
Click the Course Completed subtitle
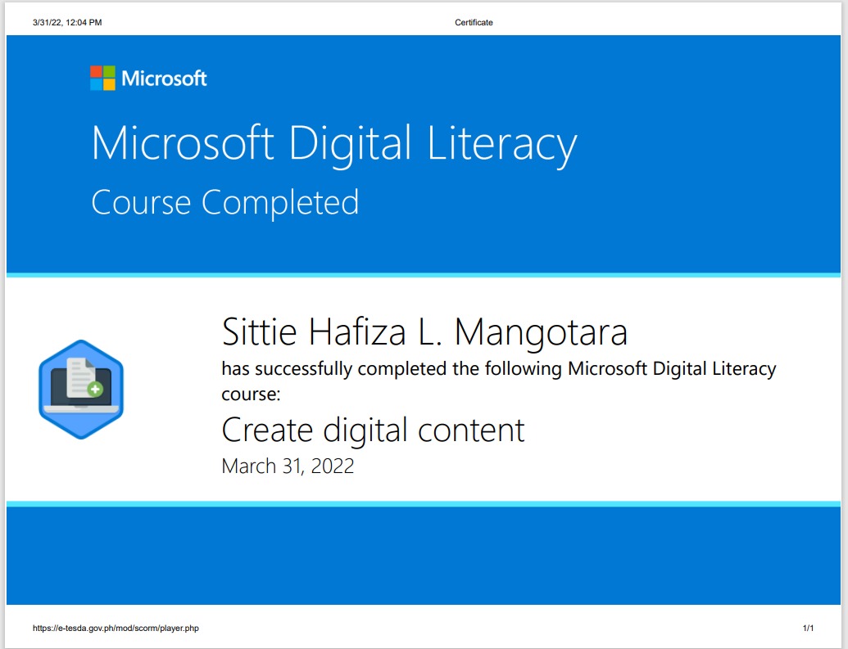pyautogui.click(x=225, y=202)
